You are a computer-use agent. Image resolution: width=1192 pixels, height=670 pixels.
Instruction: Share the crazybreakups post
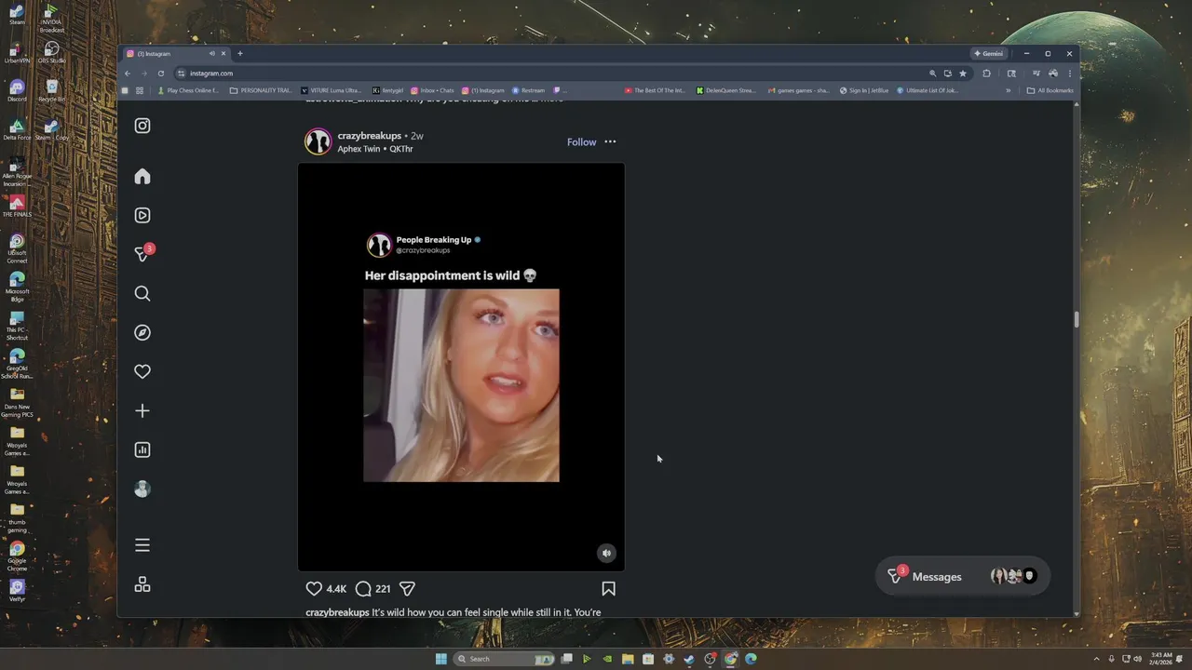[407, 588]
